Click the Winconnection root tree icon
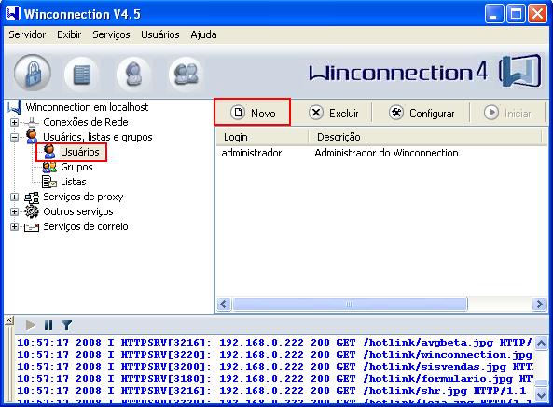553x407 pixels. click(x=14, y=107)
